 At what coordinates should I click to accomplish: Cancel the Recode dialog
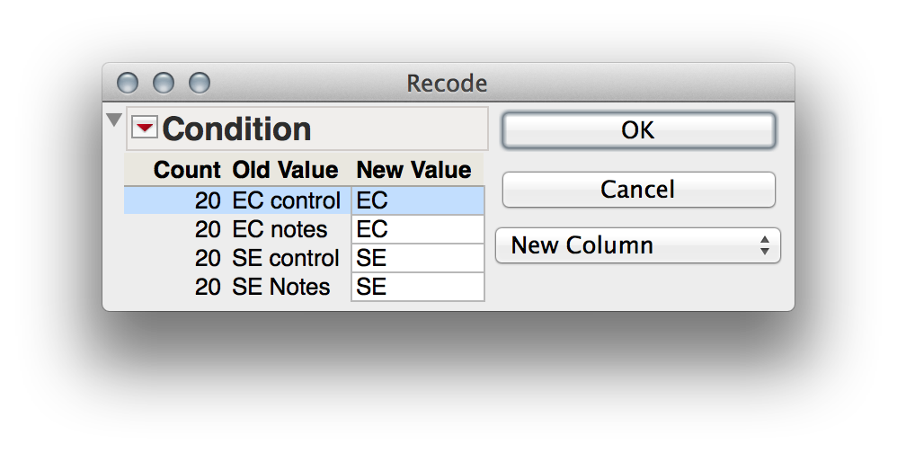click(637, 190)
